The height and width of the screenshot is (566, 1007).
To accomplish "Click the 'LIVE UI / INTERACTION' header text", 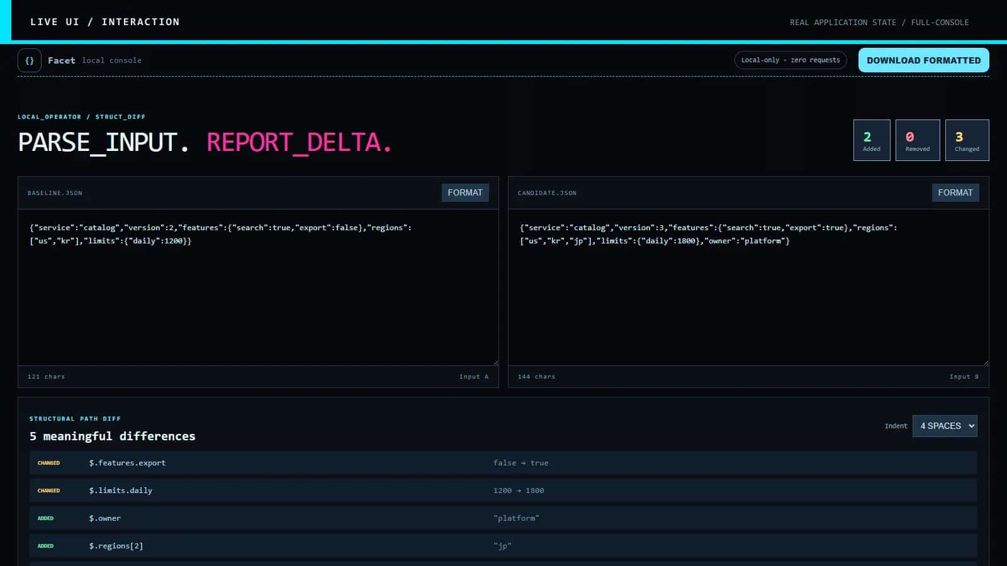I will pos(105,22).
